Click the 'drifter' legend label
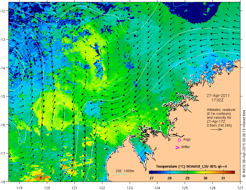Screen dimensions: 246x190 [185, 147]
